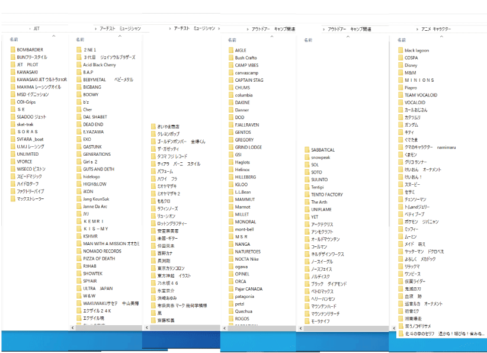Select the 'black lagoon' folder name
This screenshot has height=353, width=487.
click(x=417, y=50)
